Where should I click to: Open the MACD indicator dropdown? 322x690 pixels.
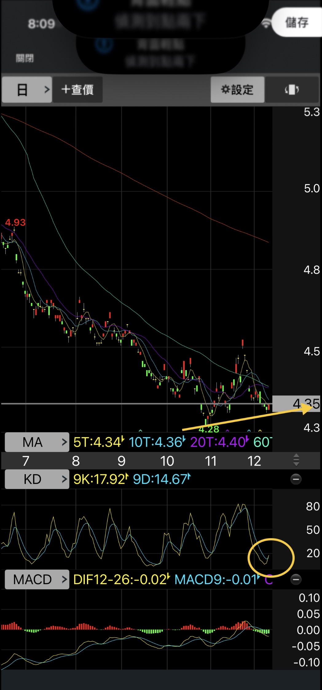point(37,580)
